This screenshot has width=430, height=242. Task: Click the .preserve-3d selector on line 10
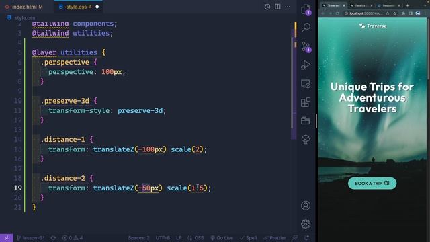click(65, 101)
